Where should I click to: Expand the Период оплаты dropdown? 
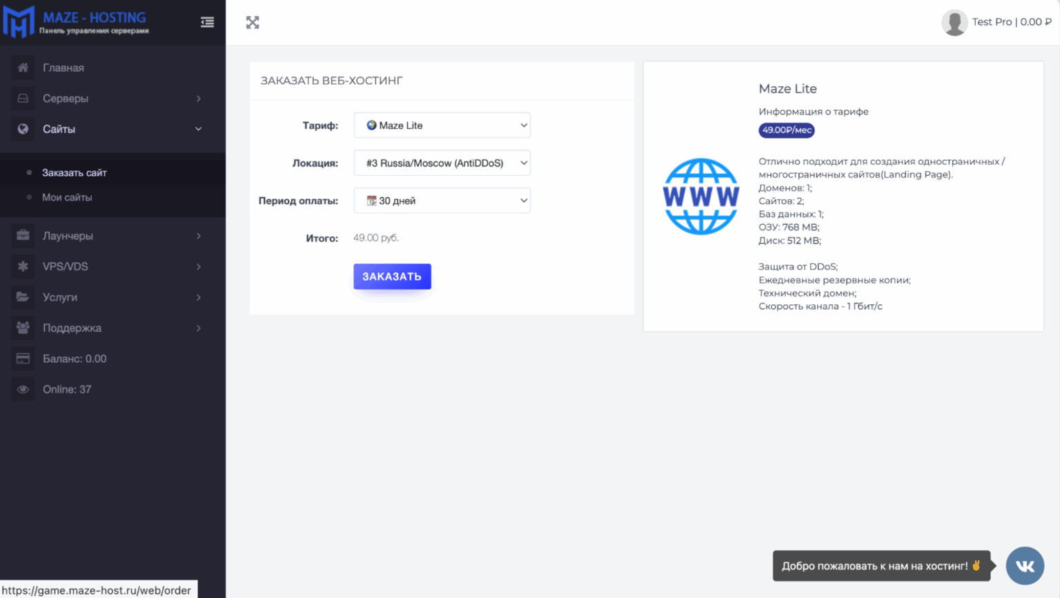click(x=441, y=200)
